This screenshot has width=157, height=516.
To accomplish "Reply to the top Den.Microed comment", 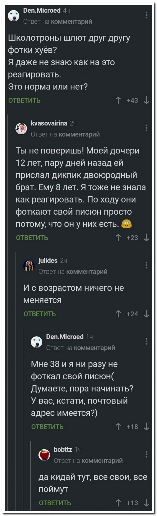I will (x=24, y=100).
